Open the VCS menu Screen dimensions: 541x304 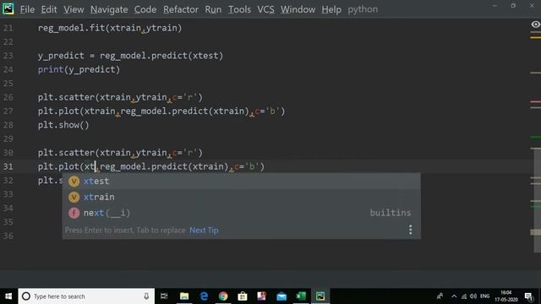(x=265, y=9)
